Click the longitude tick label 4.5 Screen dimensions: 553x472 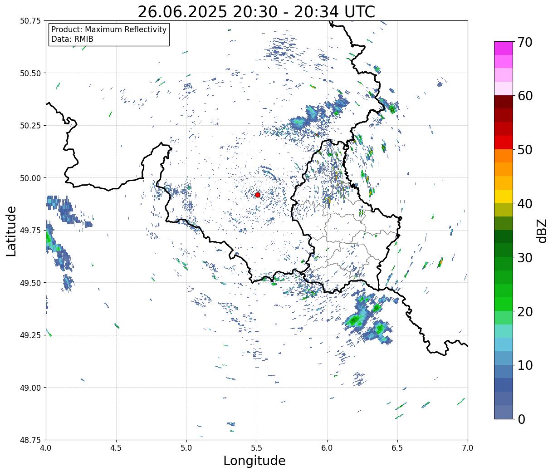pos(116,448)
